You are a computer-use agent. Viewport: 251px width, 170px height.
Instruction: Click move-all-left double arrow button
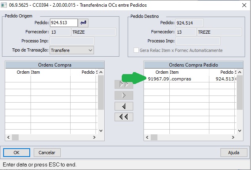[124, 117]
